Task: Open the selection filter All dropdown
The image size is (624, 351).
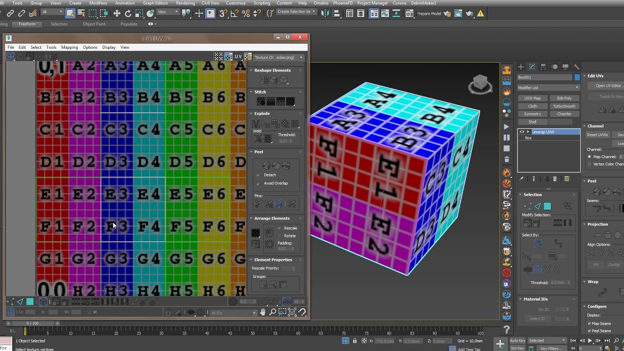Action: (x=52, y=12)
